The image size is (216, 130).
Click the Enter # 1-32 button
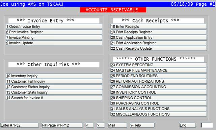(20, 125)
